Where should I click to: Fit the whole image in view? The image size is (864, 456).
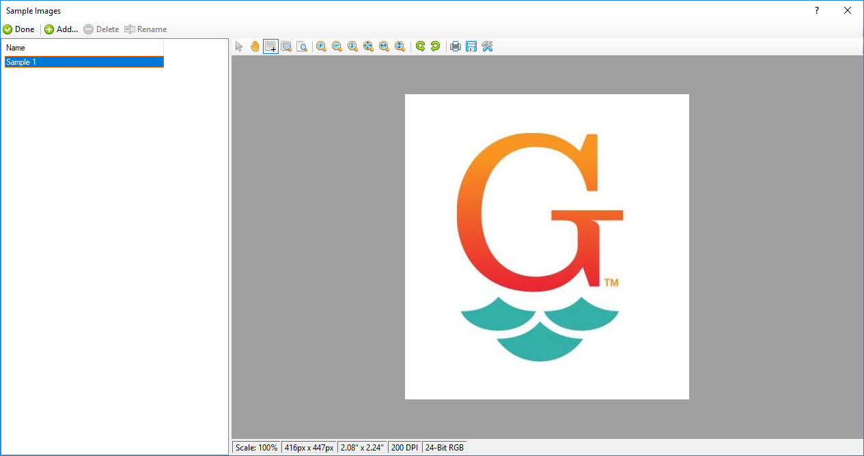tap(368, 46)
